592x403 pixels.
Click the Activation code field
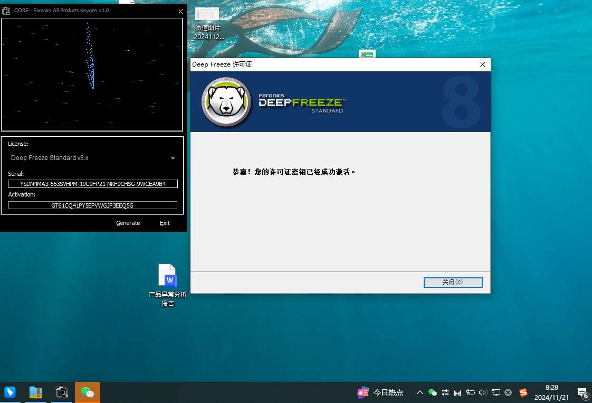(92, 205)
